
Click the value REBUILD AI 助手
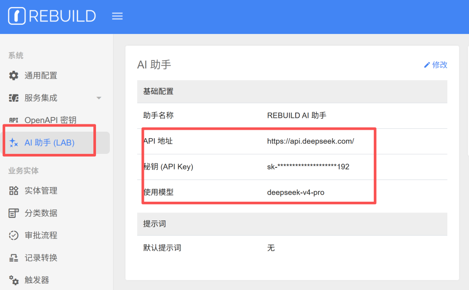pos(297,116)
